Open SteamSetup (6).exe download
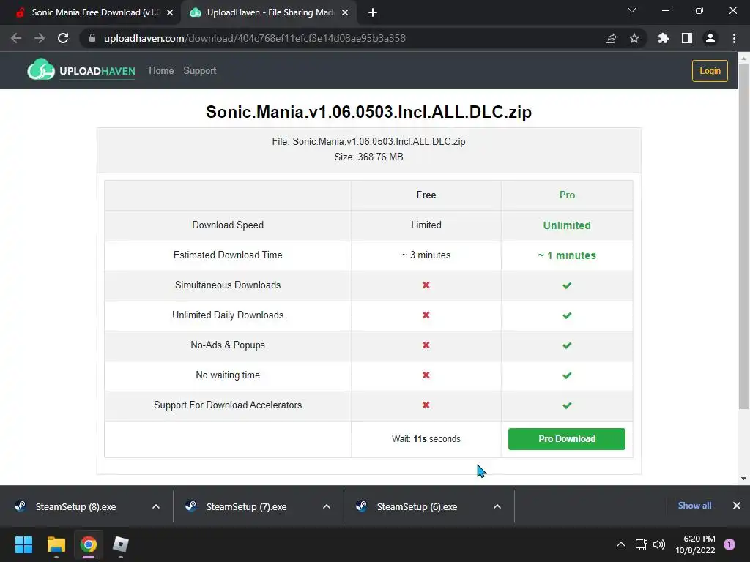 (x=417, y=506)
